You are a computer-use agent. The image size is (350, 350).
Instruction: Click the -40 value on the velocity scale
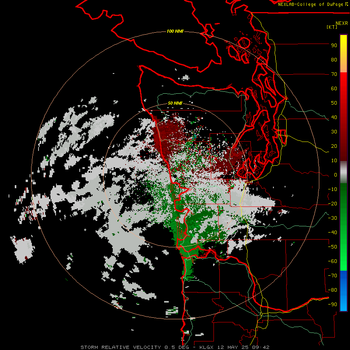(x=332, y=233)
